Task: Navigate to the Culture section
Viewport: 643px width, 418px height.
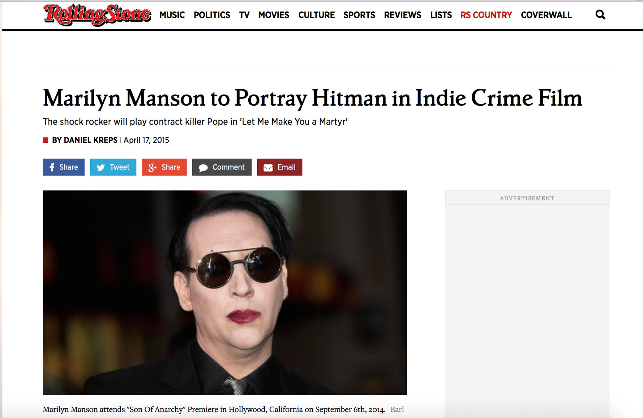Action: coord(316,15)
